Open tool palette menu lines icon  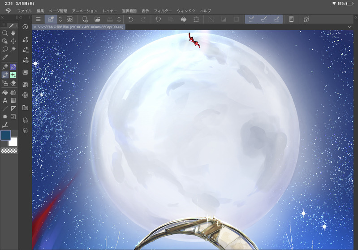pos(4,24)
